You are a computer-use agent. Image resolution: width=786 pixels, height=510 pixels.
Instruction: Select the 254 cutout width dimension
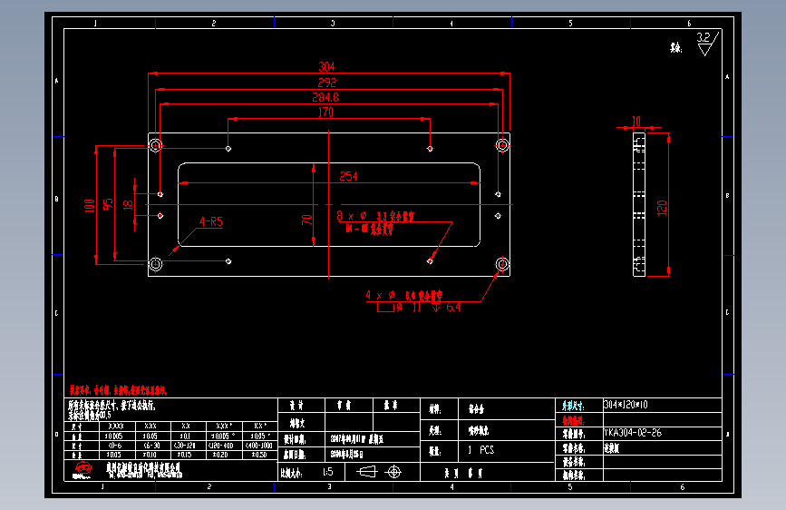point(348,176)
